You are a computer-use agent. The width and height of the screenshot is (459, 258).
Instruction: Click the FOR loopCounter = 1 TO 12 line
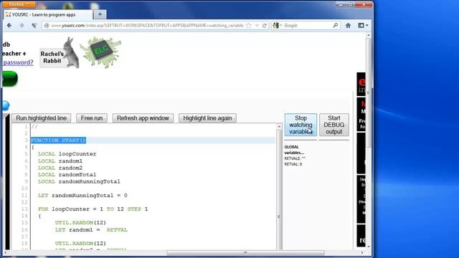93,209
